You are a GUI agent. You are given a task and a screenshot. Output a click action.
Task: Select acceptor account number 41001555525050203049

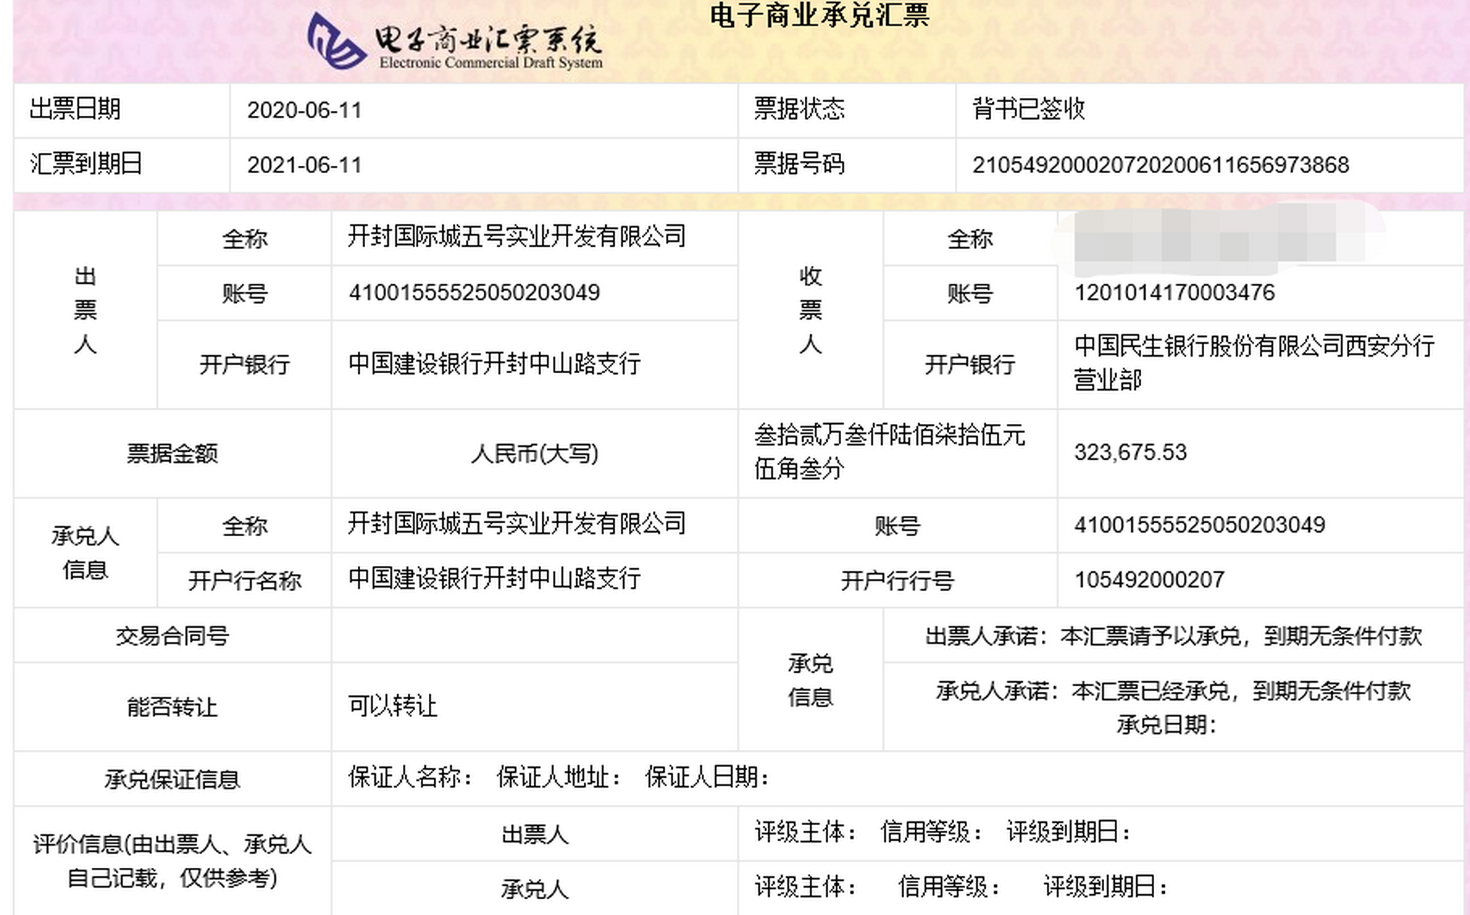point(1200,525)
